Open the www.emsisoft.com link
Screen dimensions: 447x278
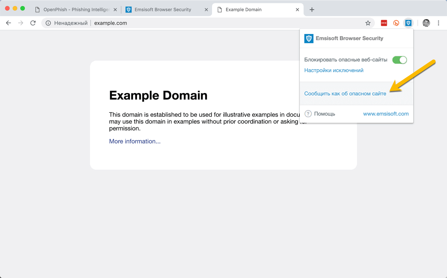(x=386, y=114)
